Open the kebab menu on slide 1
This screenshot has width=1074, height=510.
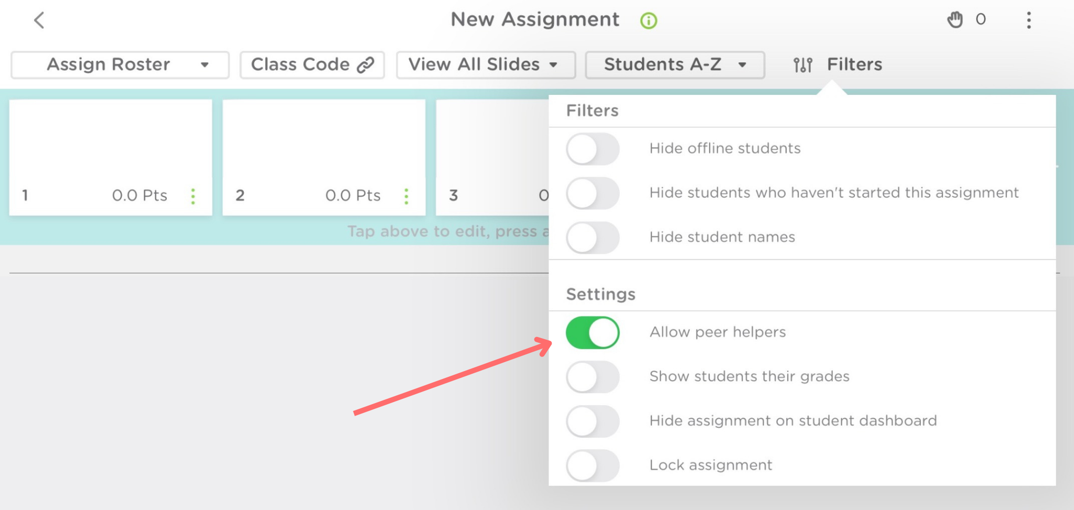tap(192, 196)
